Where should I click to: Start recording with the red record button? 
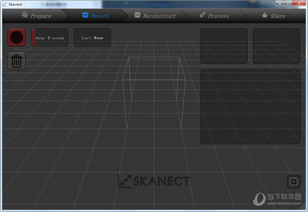pos(17,38)
